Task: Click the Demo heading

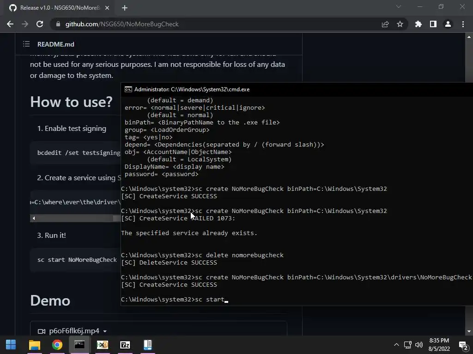Action: coord(50,301)
